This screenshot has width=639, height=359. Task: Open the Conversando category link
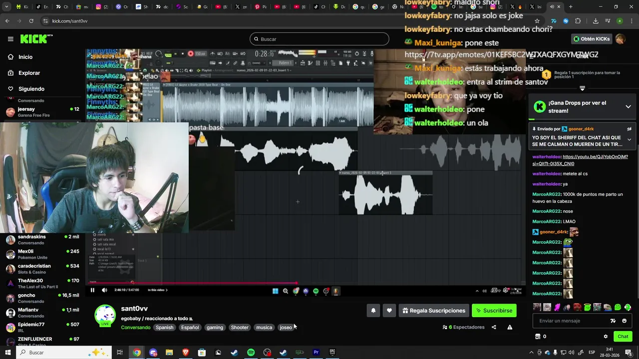point(135,328)
